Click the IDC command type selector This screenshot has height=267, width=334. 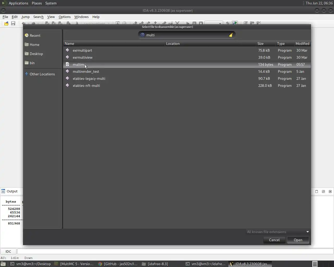coord(8,251)
